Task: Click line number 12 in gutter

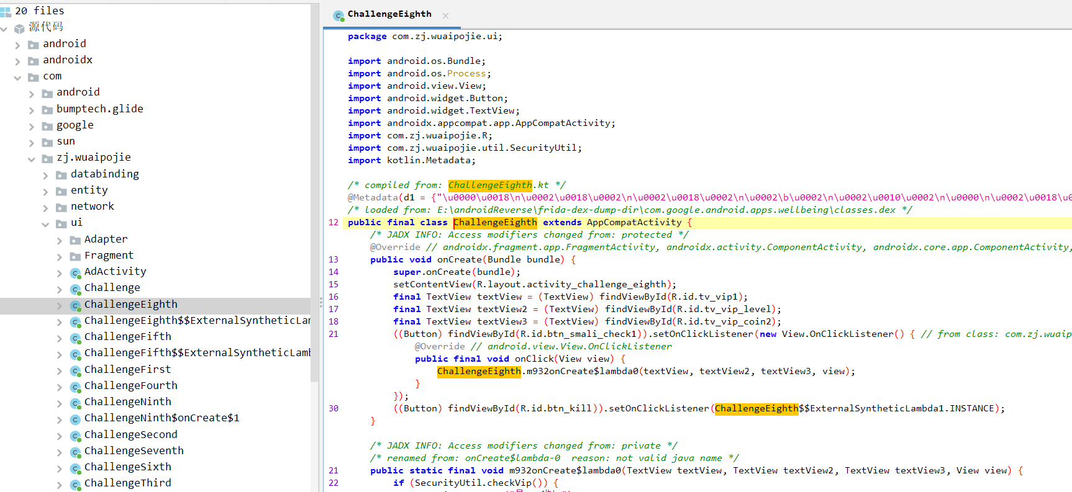Action: tap(334, 222)
